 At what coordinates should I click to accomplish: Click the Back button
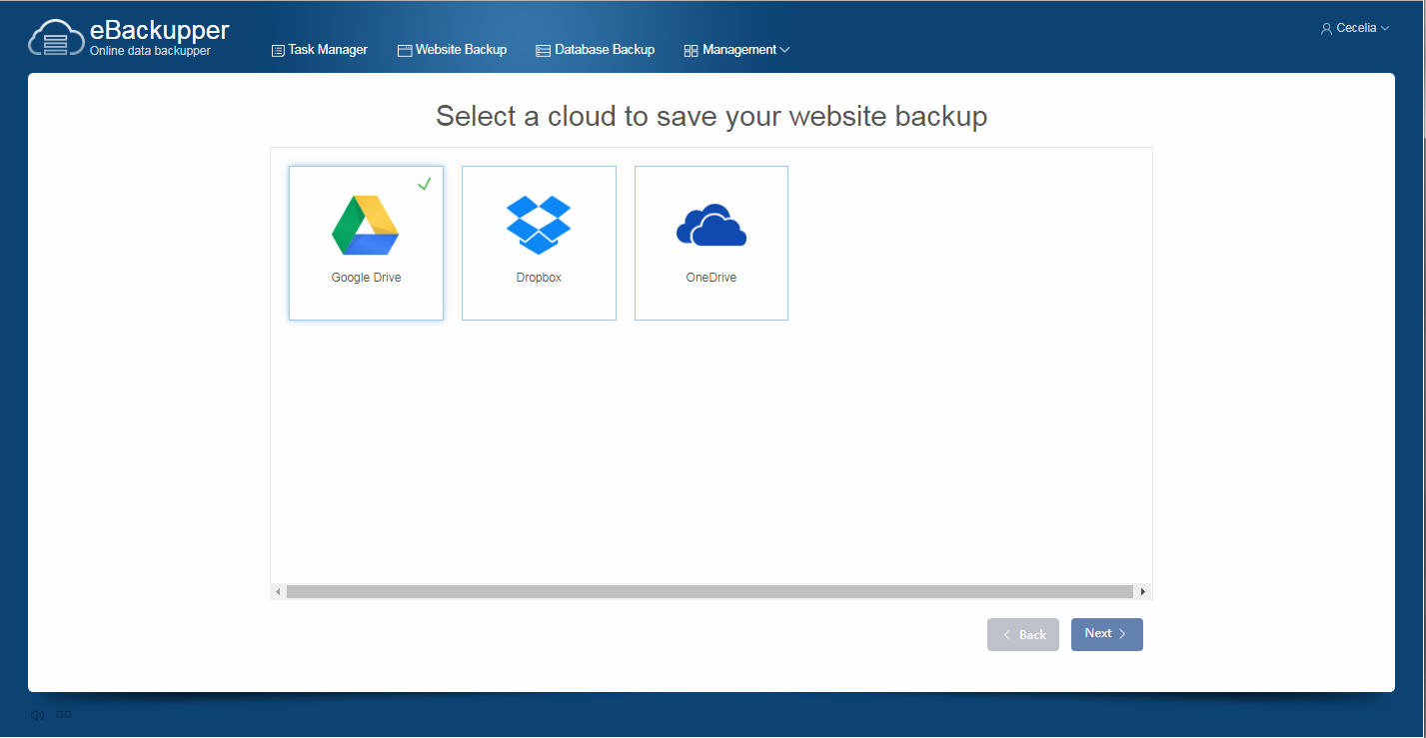tap(1023, 634)
